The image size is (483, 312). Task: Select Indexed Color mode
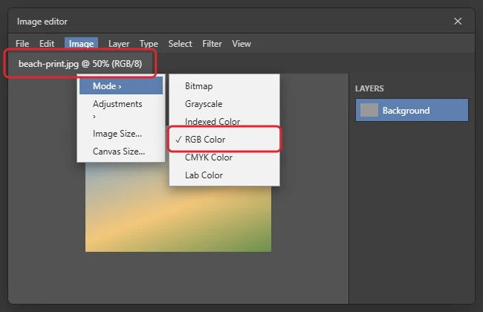point(224,121)
